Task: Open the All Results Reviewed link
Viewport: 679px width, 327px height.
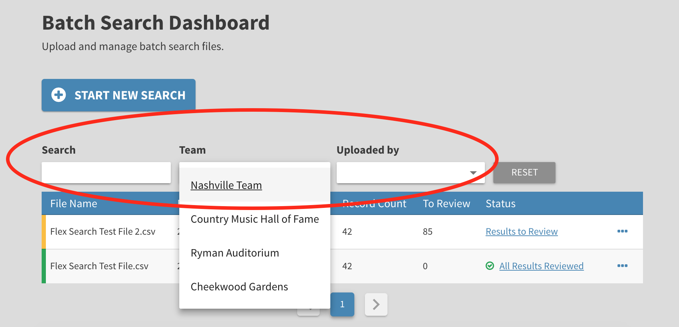Action: pos(541,266)
